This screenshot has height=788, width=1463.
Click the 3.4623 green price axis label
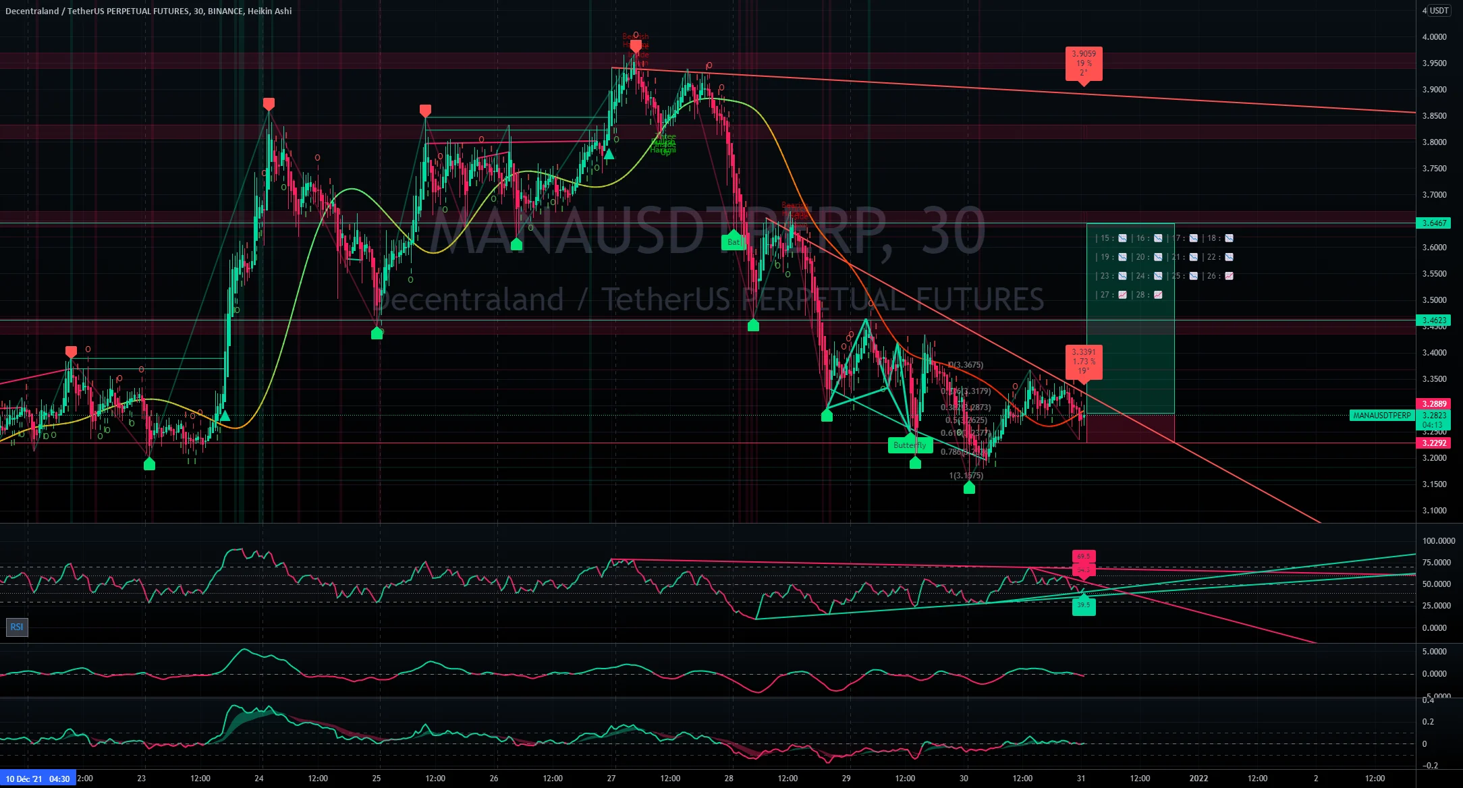pyautogui.click(x=1434, y=320)
